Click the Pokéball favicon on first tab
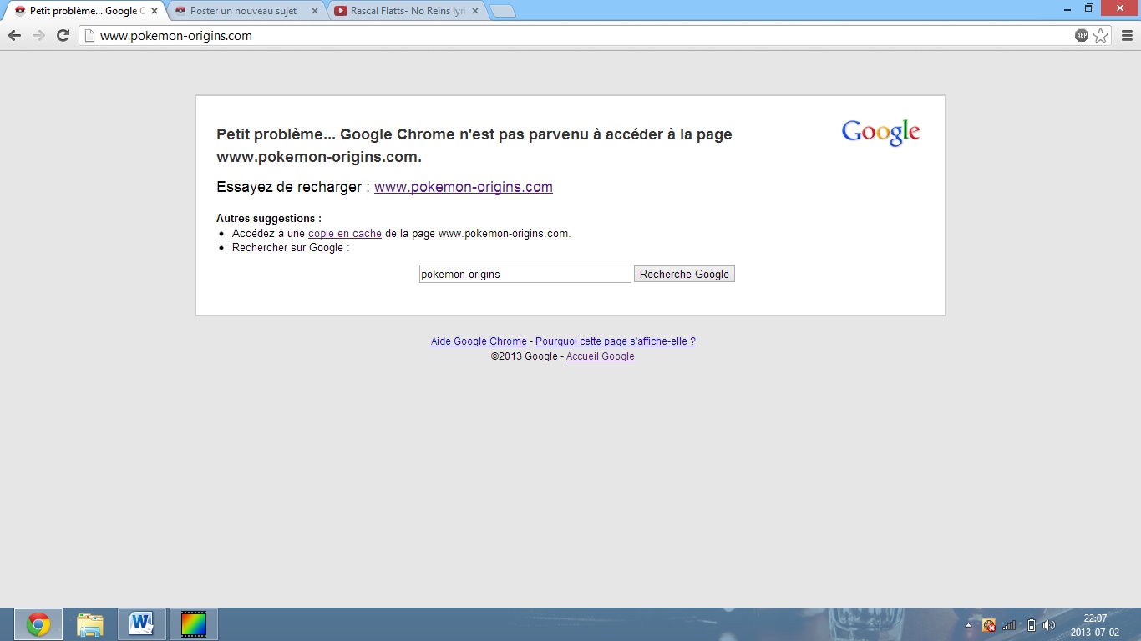Viewport: 1141px width, 641px height. coord(20,11)
